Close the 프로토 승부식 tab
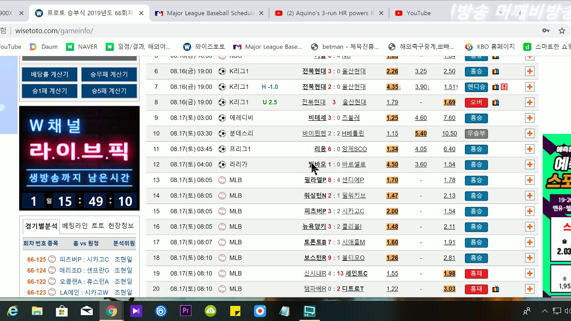Screen dimensions: 571x321 (141, 13)
